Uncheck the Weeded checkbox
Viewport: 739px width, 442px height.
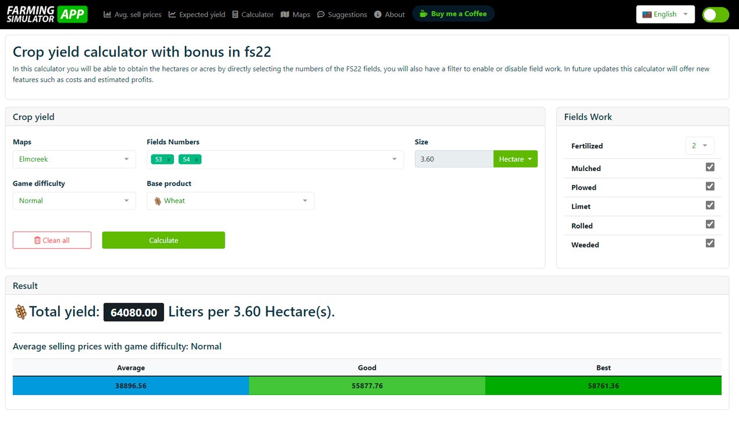coord(710,244)
